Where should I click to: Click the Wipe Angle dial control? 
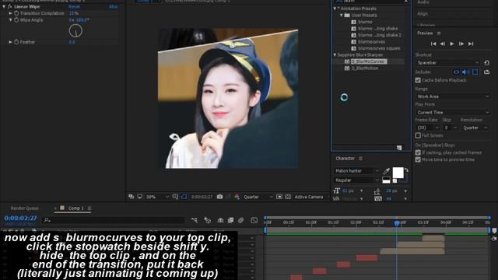pyautogui.click(x=75, y=31)
